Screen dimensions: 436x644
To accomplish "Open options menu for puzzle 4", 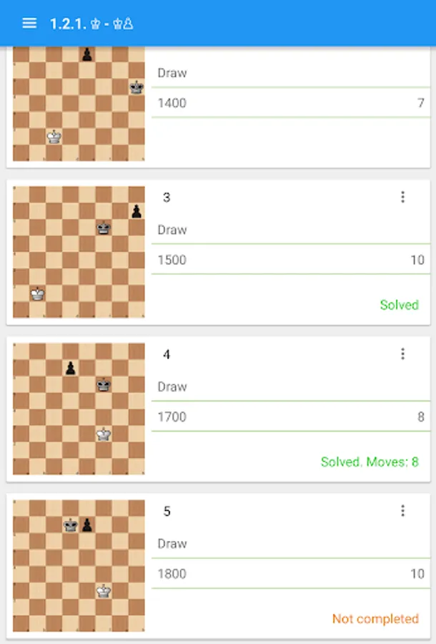I will (403, 354).
